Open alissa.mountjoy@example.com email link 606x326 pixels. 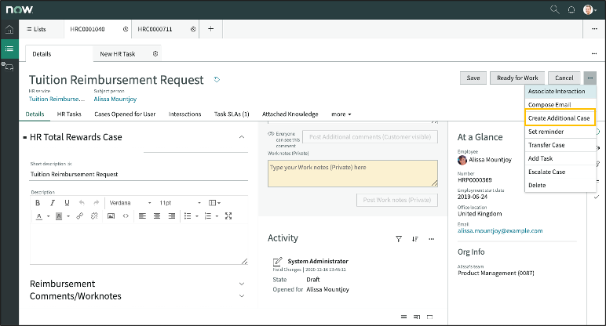click(x=500, y=230)
